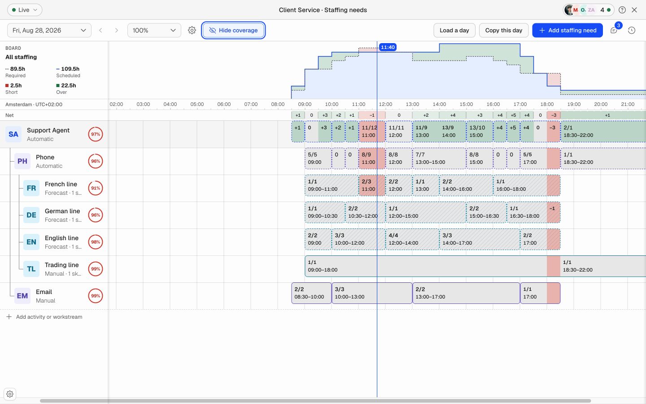Select Email block 08:30–10:00
Image resolution: width=646 pixels, height=404 pixels.
(311, 293)
